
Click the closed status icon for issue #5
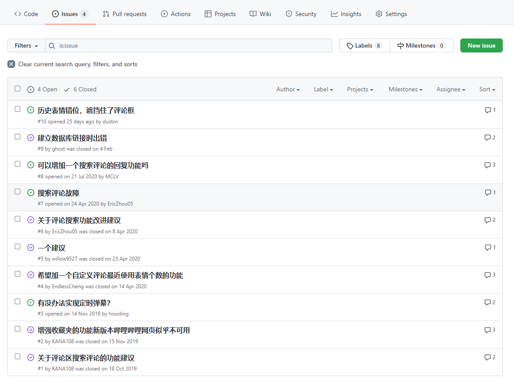point(31,248)
